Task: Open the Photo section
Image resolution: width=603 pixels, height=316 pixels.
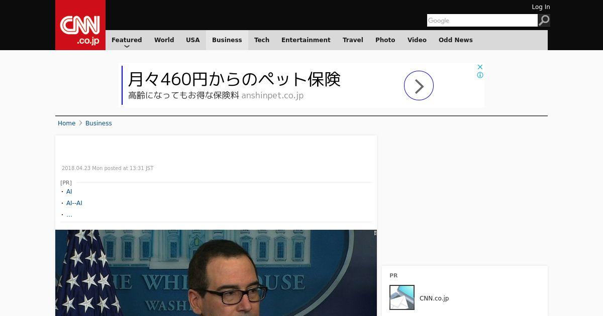Action: [x=385, y=40]
